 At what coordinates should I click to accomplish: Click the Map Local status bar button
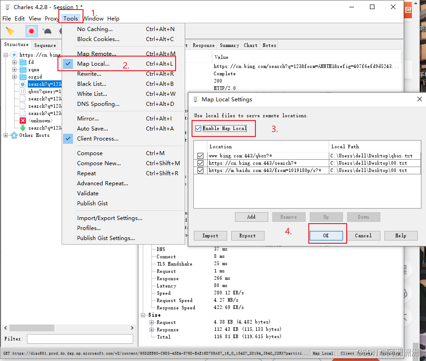[x=323, y=353]
